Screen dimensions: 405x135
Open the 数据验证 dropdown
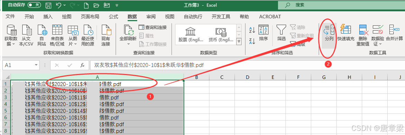click(378, 36)
